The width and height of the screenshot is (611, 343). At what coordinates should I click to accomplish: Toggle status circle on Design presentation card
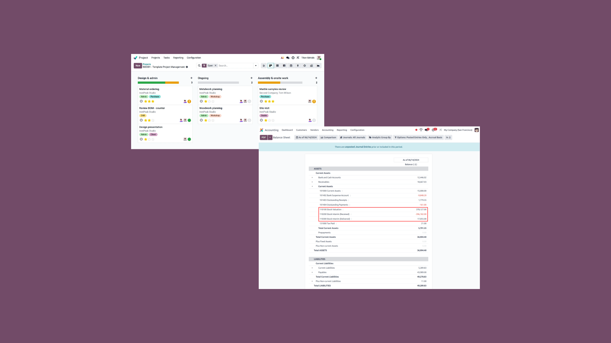tap(189, 139)
